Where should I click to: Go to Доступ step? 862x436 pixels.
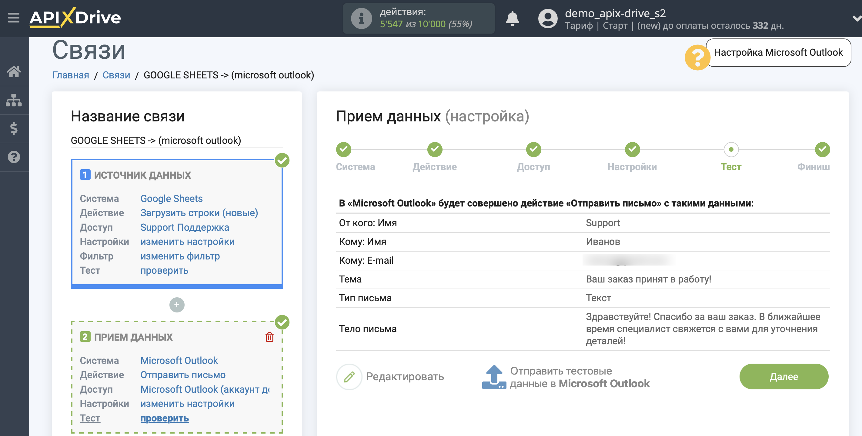click(533, 150)
